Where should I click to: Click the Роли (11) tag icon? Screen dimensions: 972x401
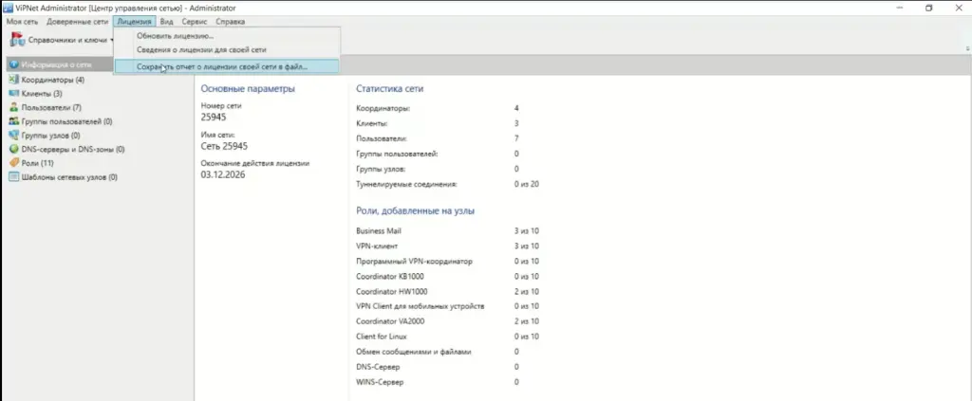(x=14, y=163)
